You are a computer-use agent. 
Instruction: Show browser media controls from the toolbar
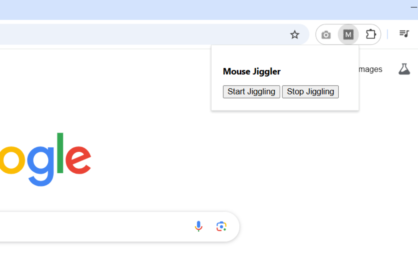(404, 34)
